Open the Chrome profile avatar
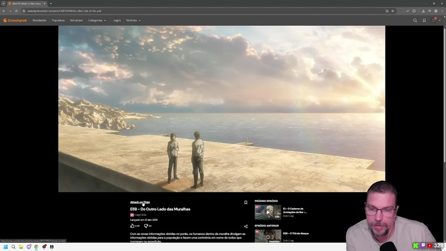The image size is (446, 251). point(436,11)
